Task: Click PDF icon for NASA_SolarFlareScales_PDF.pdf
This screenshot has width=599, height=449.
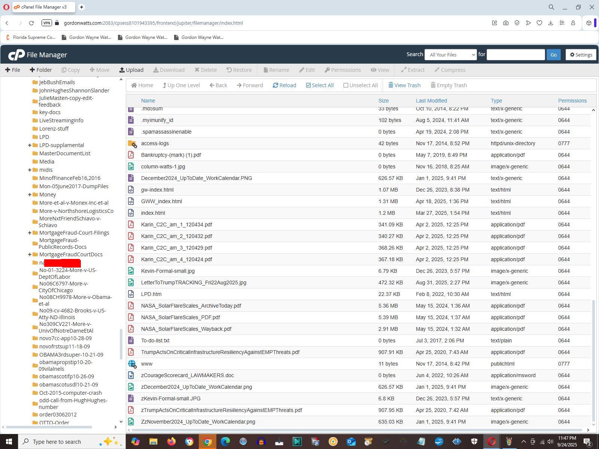Action: pyautogui.click(x=131, y=317)
